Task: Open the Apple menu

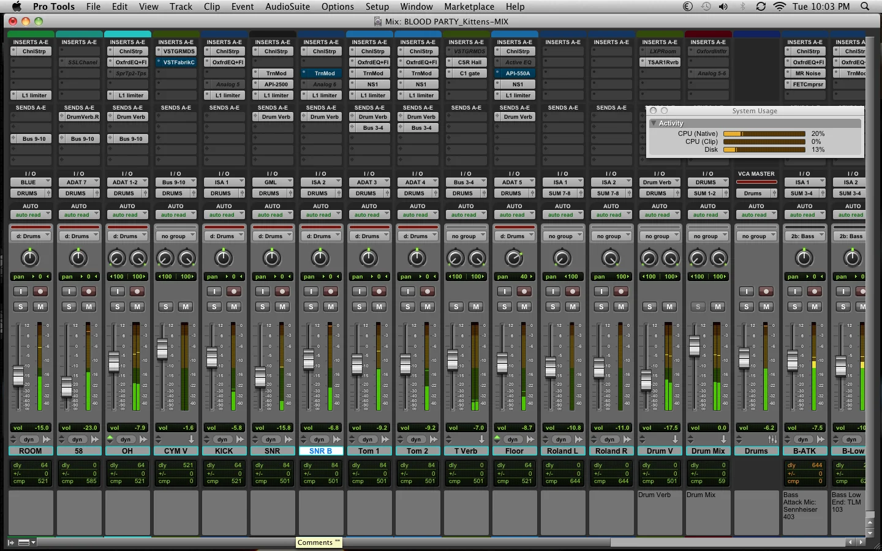Action: (17, 7)
